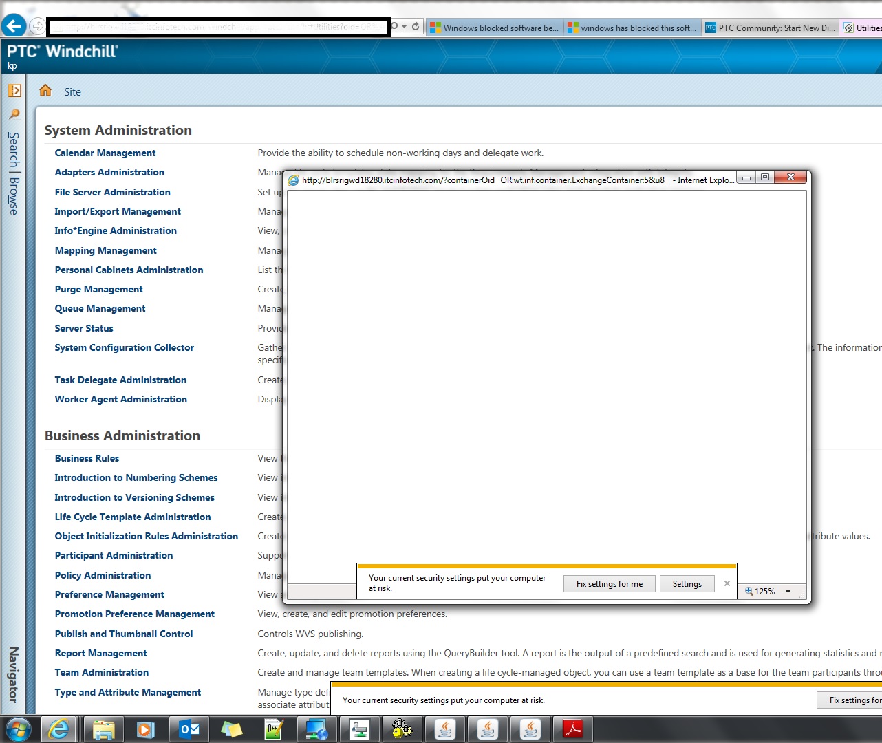Screen dimensions: 882x743
Task: Open the Windows Start menu
Action: coord(18,729)
